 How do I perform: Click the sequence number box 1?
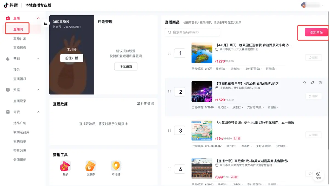180,53
